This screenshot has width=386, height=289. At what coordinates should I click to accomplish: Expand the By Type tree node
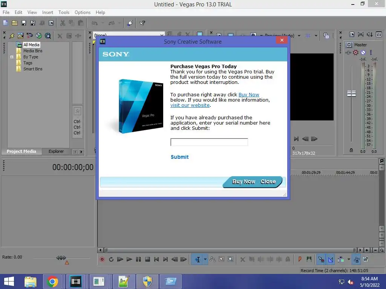[x=12, y=57]
